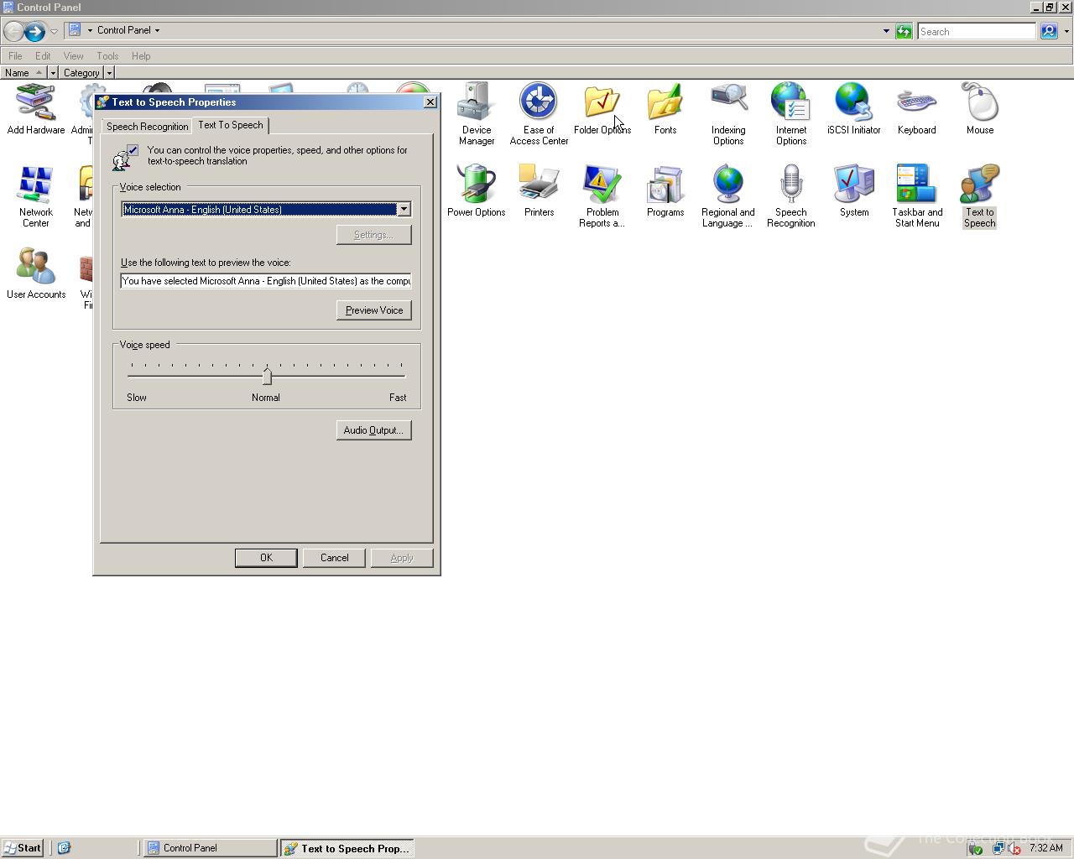Viewport: 1074px width, 859px height.
Task: Switch to Speech Recognition tab
Action: [147, 127]
